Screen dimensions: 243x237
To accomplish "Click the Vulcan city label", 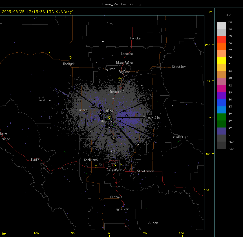I will pyautogui.click(x=153, y=223).
